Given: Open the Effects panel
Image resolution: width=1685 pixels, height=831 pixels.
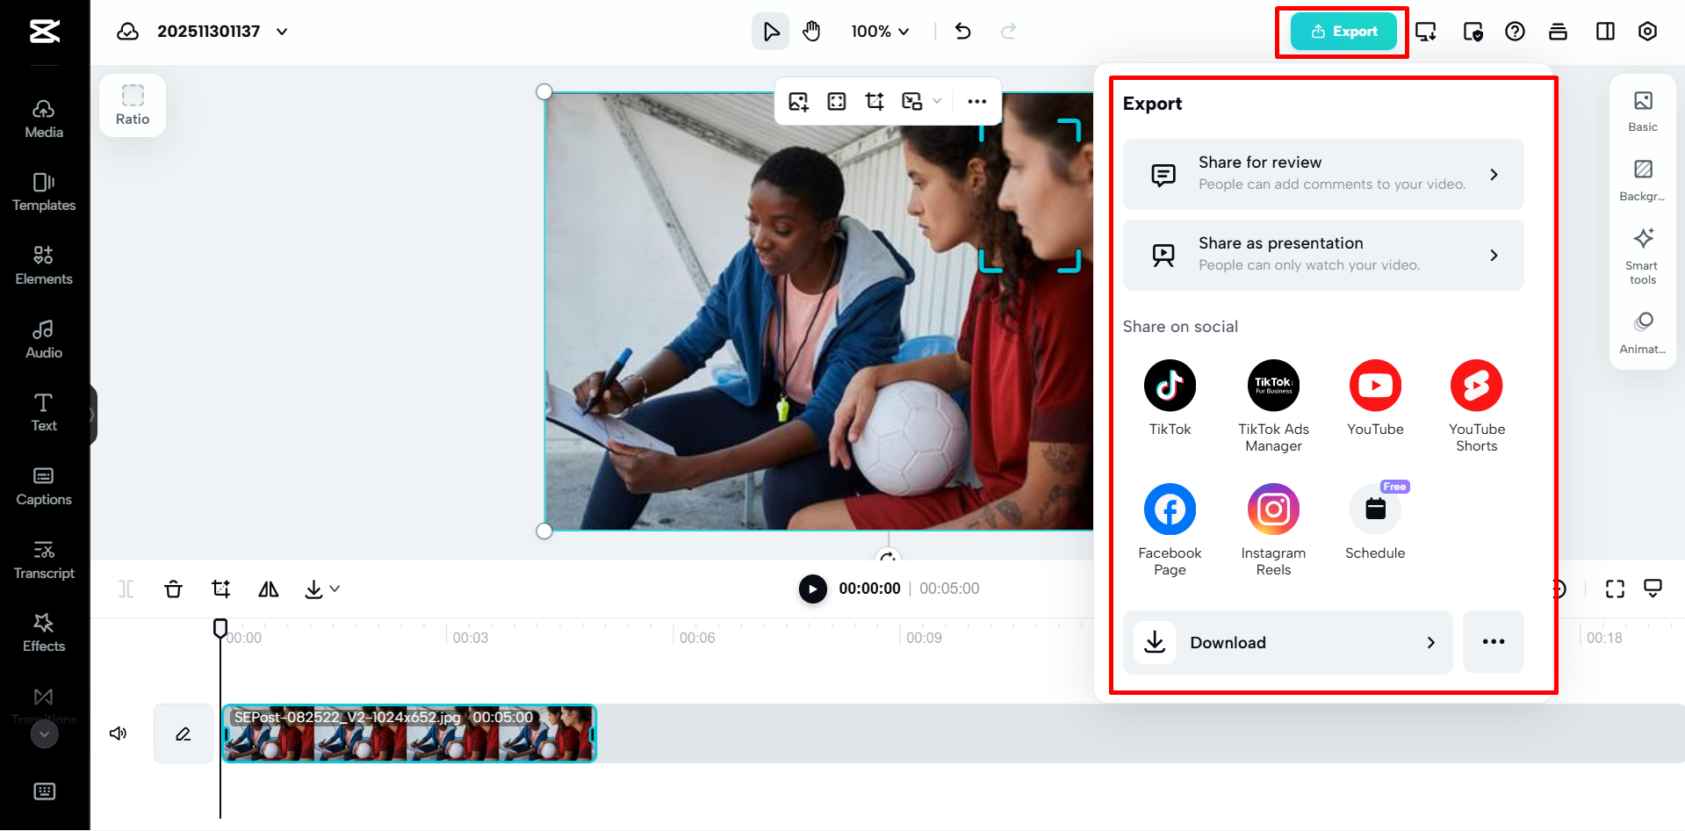Looking at the screenshot, I should [44, 633].
